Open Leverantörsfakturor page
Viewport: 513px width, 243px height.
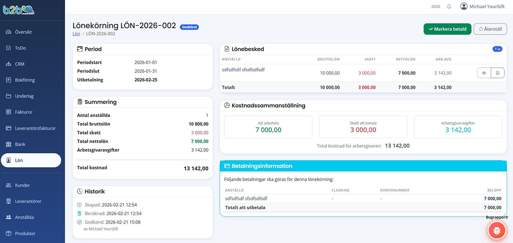coord(35,128)
